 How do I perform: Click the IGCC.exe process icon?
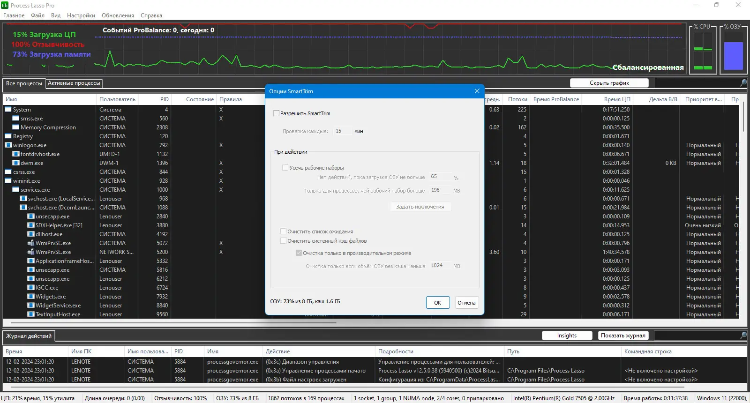click(x=30, y=288)
